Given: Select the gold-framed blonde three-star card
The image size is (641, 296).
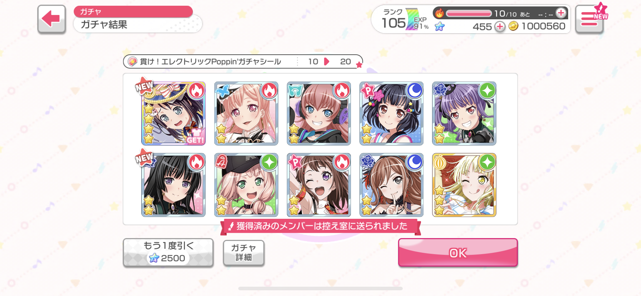Looking at the screenshot, I should click(464, 185).
